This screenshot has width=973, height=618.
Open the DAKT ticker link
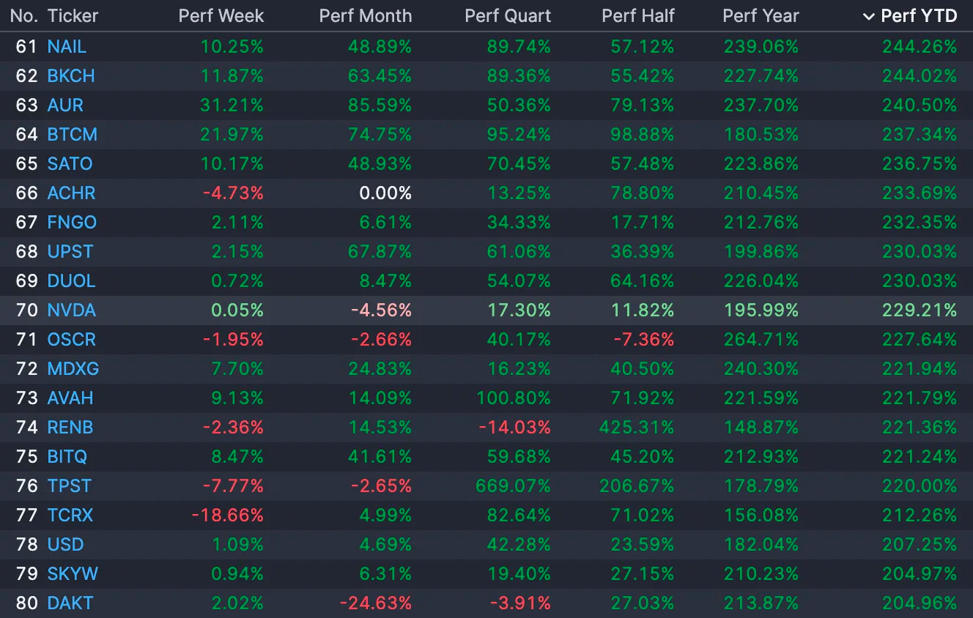pyautogui.click(x=70, y=603)
